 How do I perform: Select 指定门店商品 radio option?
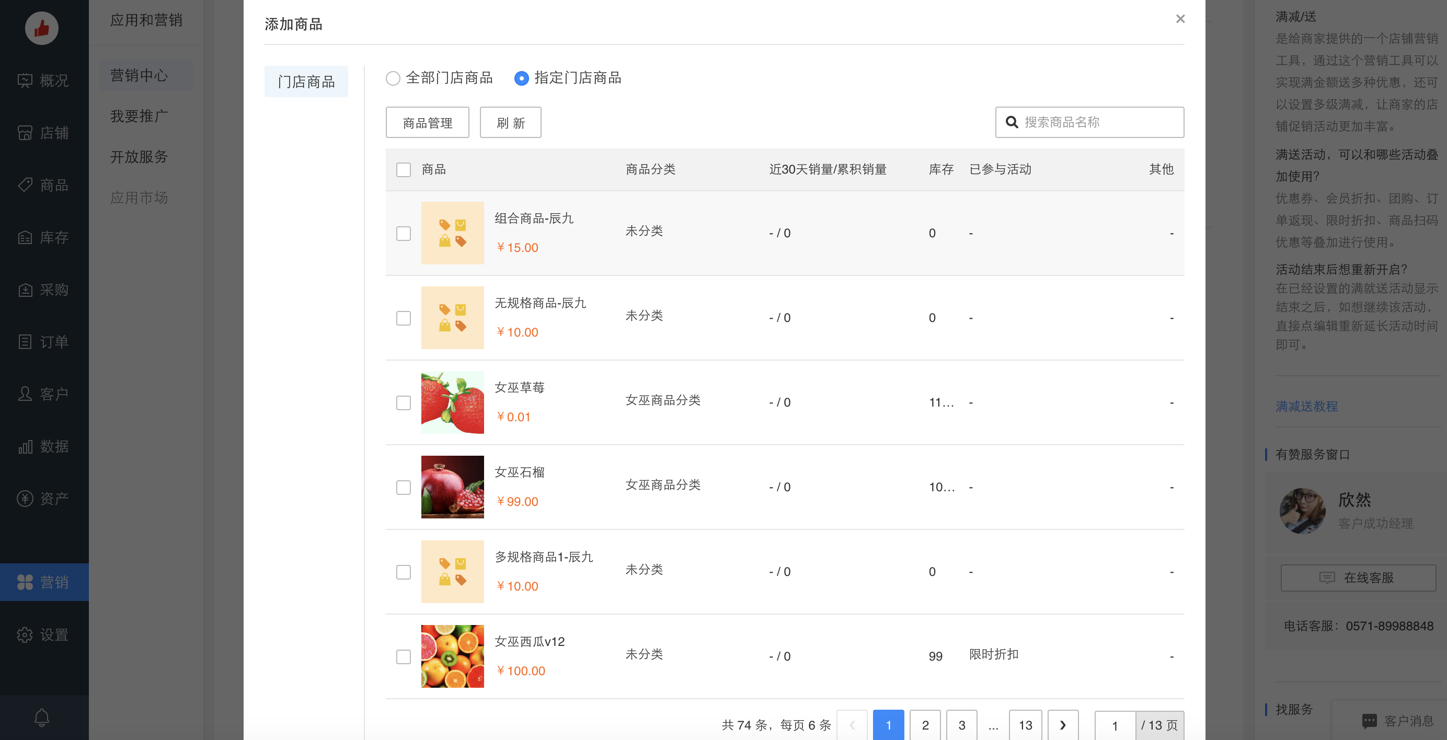pos(567,77)
